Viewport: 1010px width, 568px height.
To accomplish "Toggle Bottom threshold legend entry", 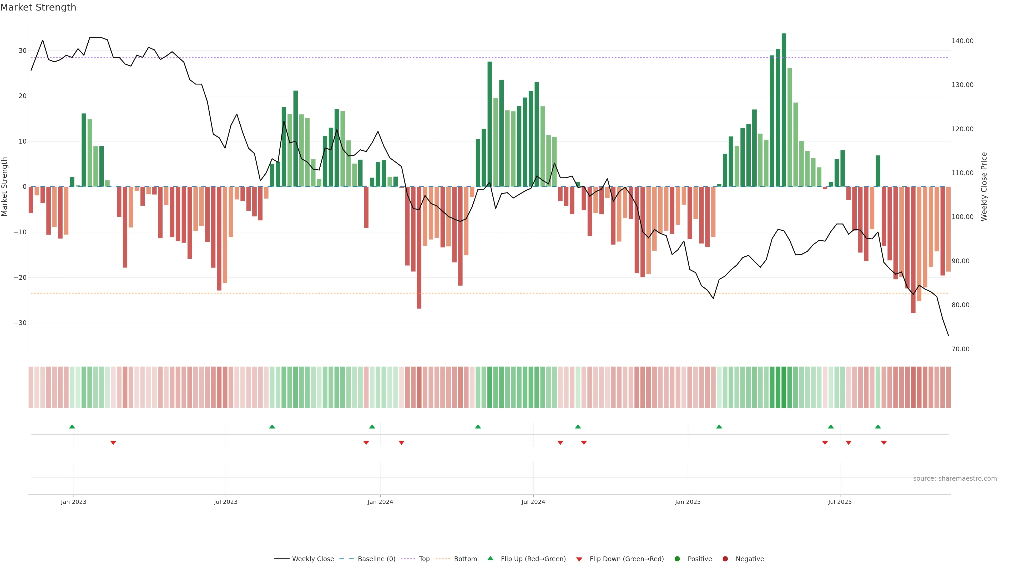I will (465, 559).
